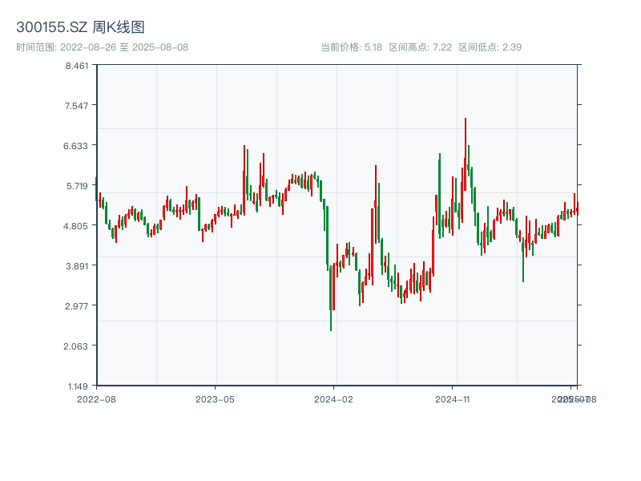641x481 pixels.
Task: Select the 区间低点 2.39 label
Action: (490, 47)
